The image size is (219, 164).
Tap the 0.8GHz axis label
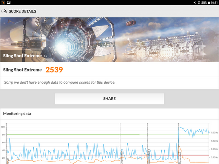tap(214, 149)
